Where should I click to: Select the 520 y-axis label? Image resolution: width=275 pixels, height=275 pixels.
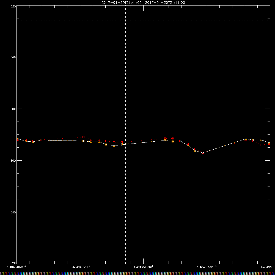click(x=13, y=263)
